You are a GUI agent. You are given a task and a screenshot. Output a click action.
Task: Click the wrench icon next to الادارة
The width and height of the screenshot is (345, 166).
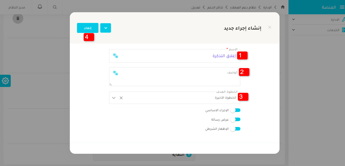click(x=344, y=19)
